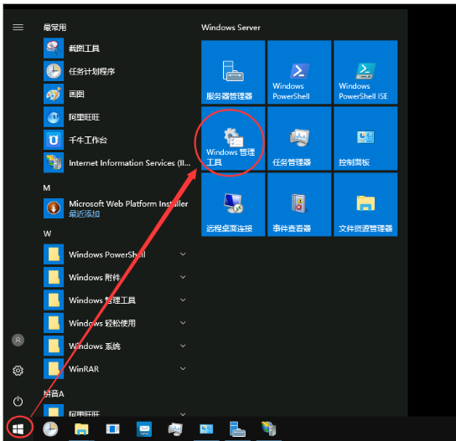
Task: Open the Windows 管理工具 tile
Action: click(233, 138)
